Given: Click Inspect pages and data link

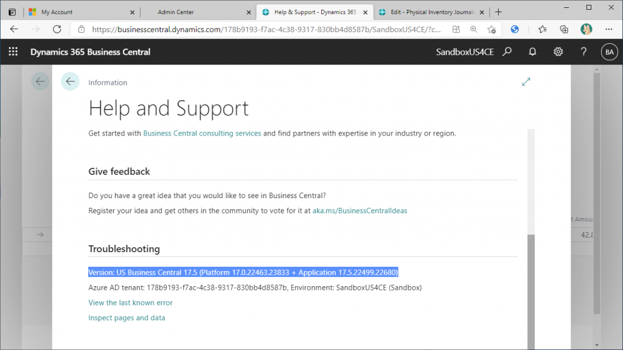Looking at the screenshot, I should 127,318.
